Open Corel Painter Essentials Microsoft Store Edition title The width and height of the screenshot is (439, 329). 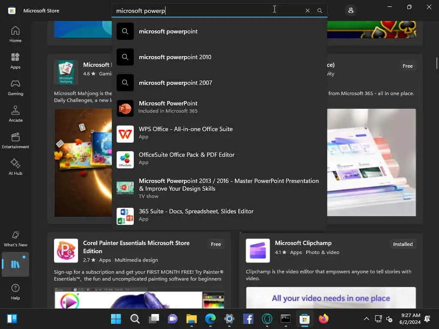pos(136,247)
